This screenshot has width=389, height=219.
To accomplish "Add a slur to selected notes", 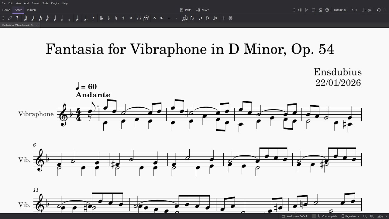I will point(146,18).
